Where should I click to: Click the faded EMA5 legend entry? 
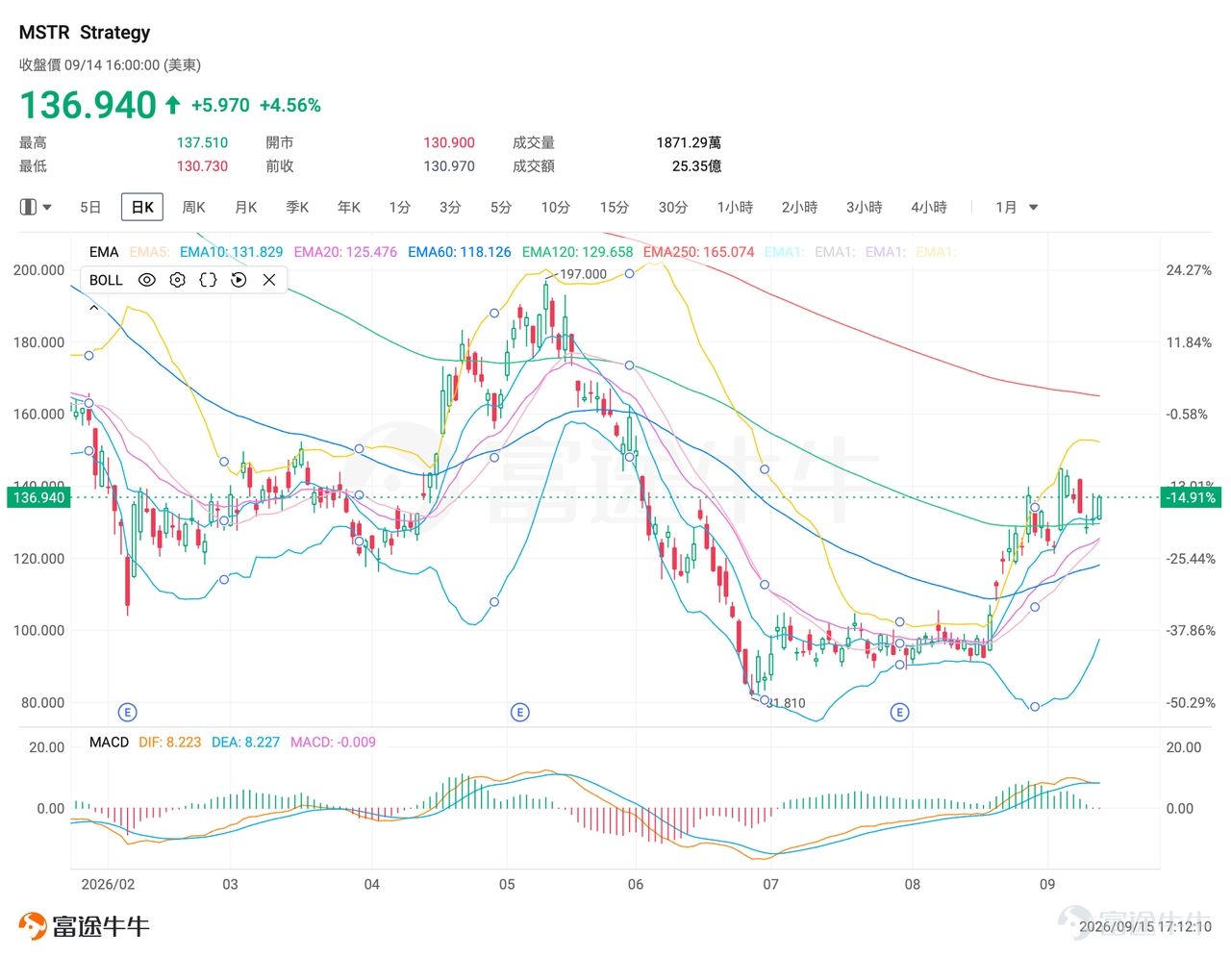[149, 252]
